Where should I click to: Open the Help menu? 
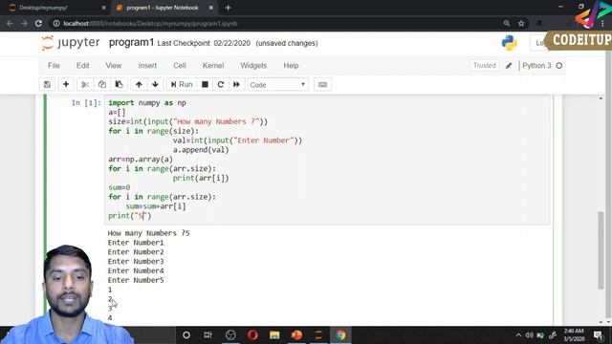pos(291,66)
